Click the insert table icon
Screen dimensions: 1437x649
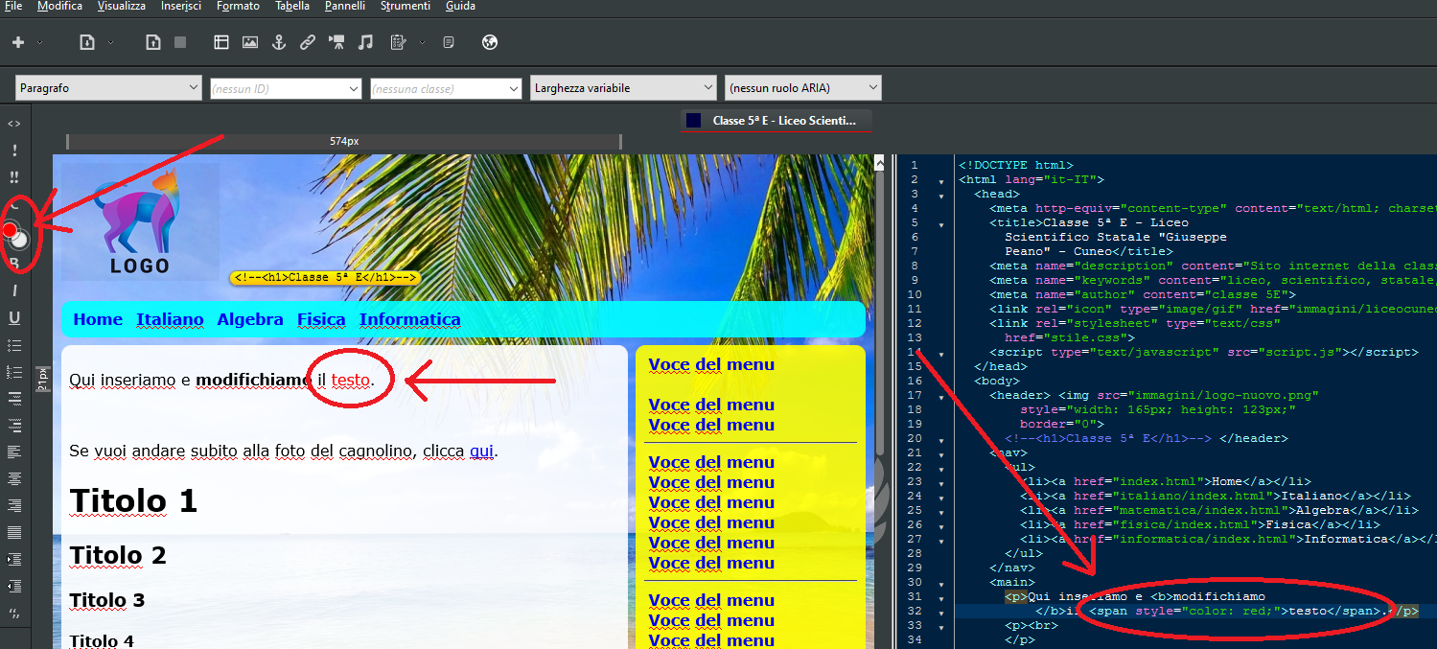tap(221, 42)
